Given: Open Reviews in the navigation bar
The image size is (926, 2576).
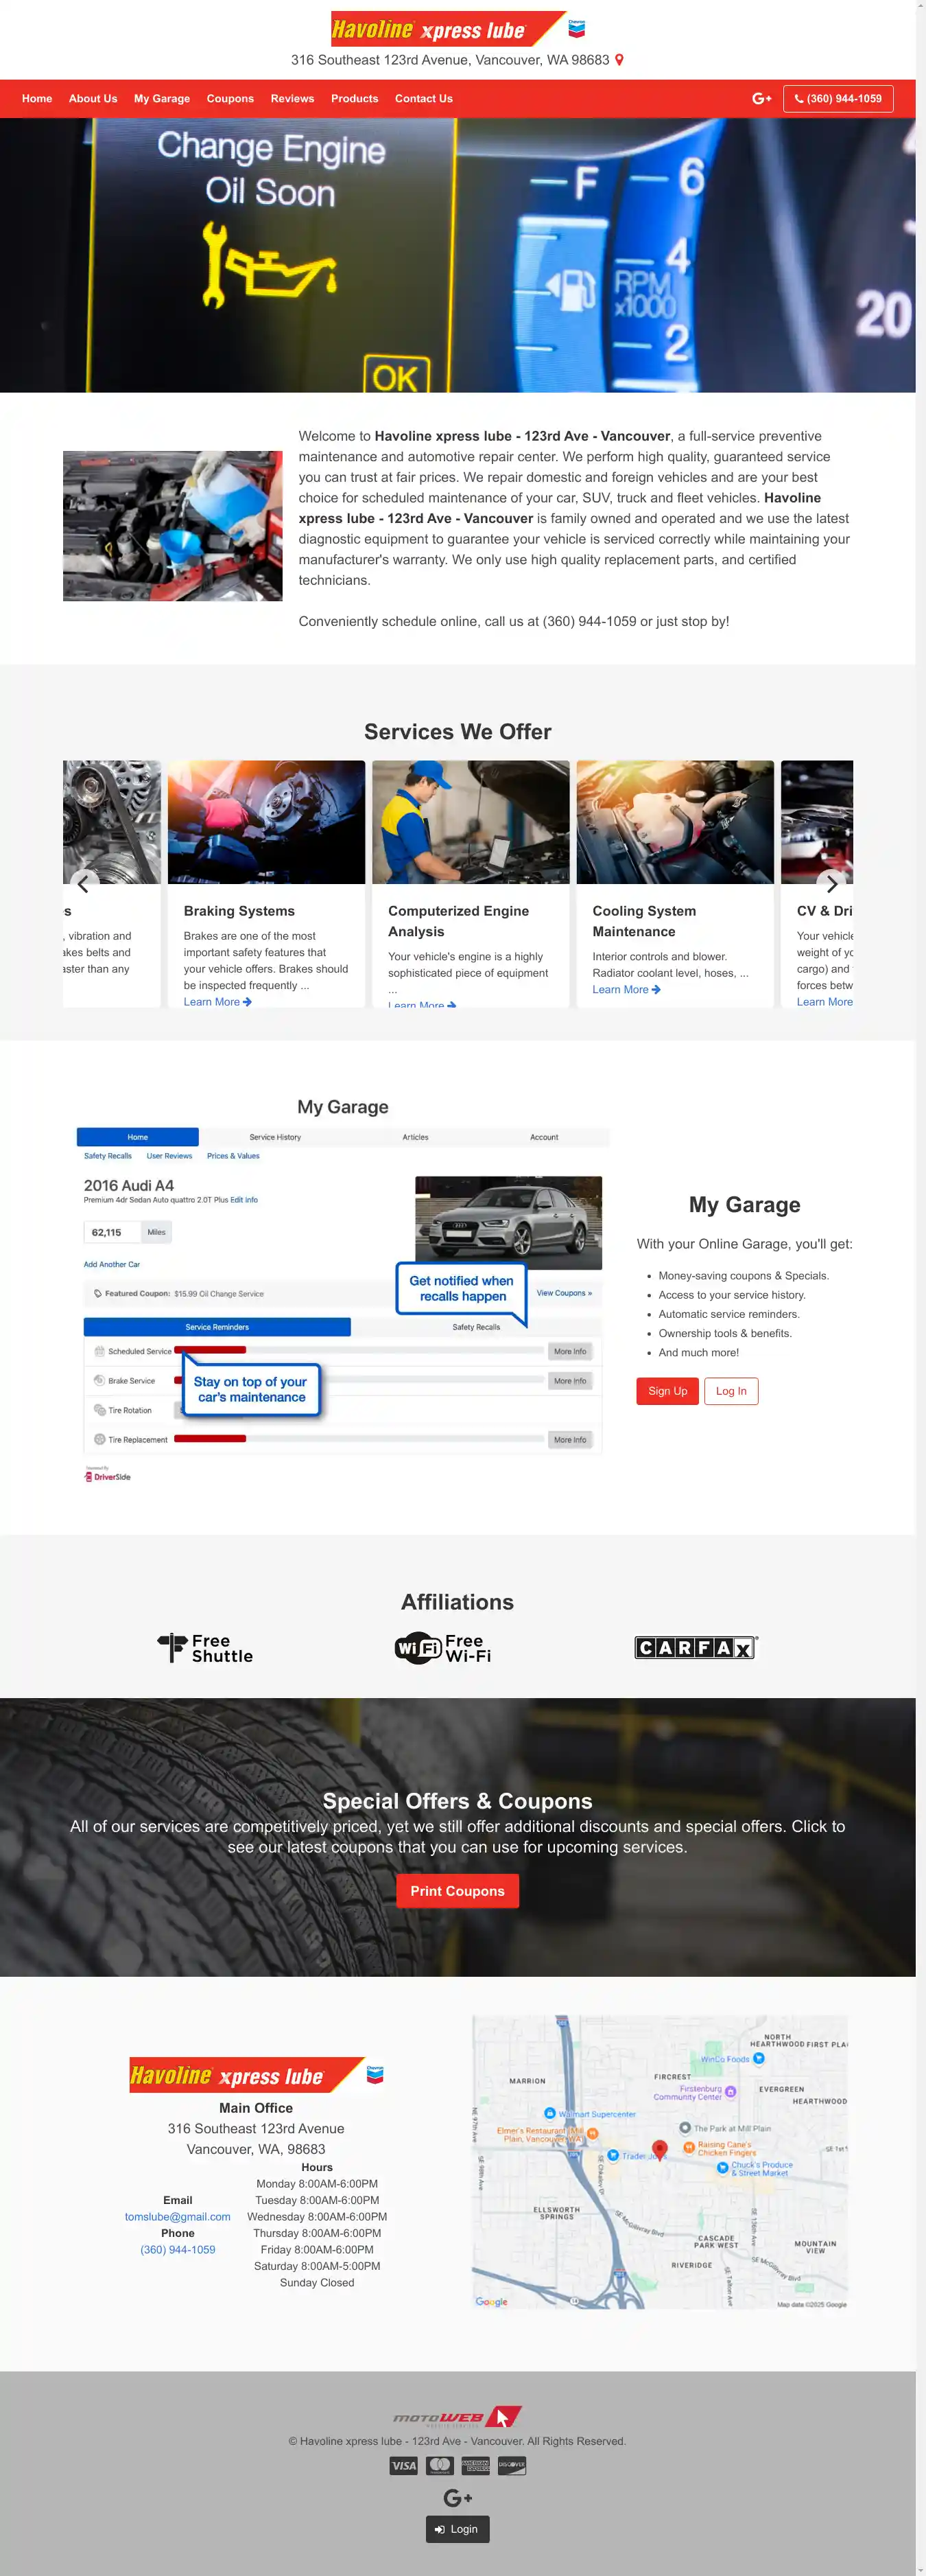Looking at the screenshot, I should (292, 99).
